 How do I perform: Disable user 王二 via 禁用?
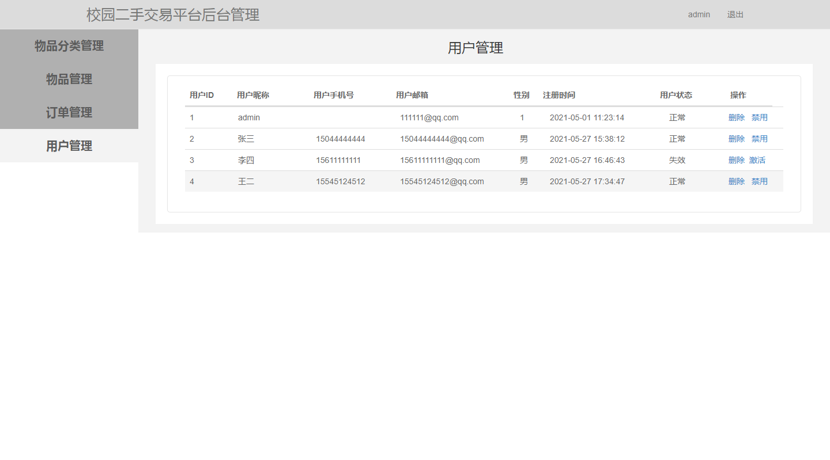(760, 181)
